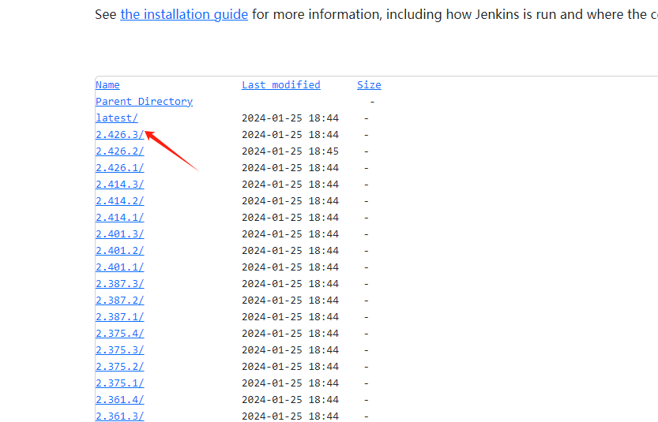
Task: Open the 2.426.1/ version folder
Action: tap(119, 168)
